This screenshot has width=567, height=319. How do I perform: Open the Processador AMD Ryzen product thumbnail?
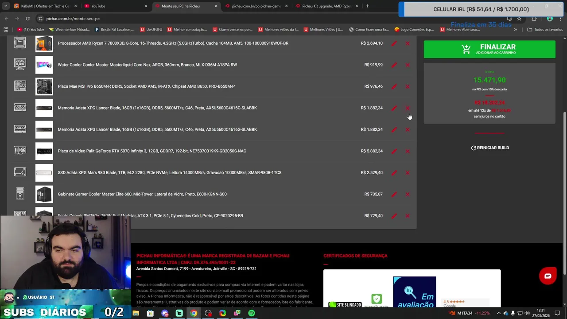pos(44,43)
